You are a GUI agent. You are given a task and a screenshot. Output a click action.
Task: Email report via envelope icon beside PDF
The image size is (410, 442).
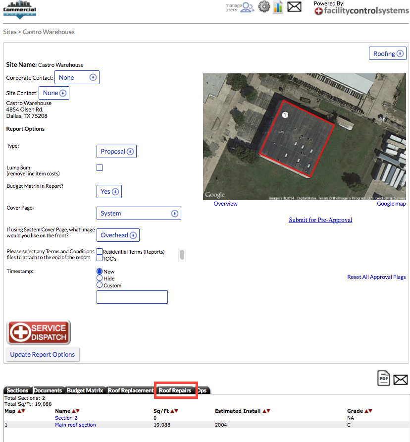401,380
